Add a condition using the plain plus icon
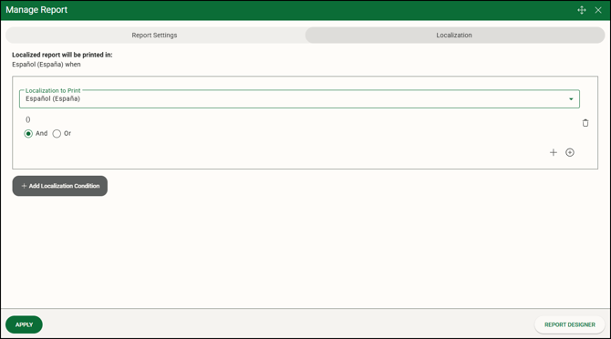 tap(554, 152)
